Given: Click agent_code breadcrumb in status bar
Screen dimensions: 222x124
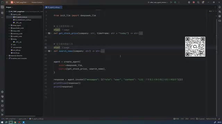Looking at the screenshot, I should pos(22,119).
